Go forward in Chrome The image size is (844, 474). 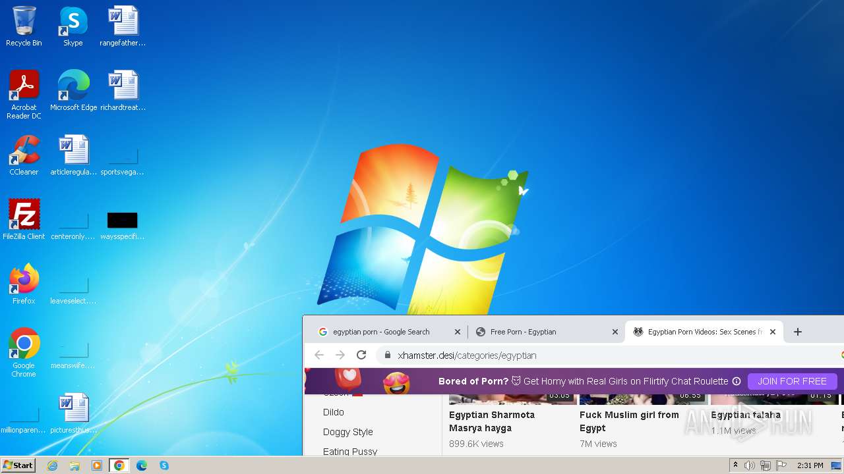[x=340, y=355]
